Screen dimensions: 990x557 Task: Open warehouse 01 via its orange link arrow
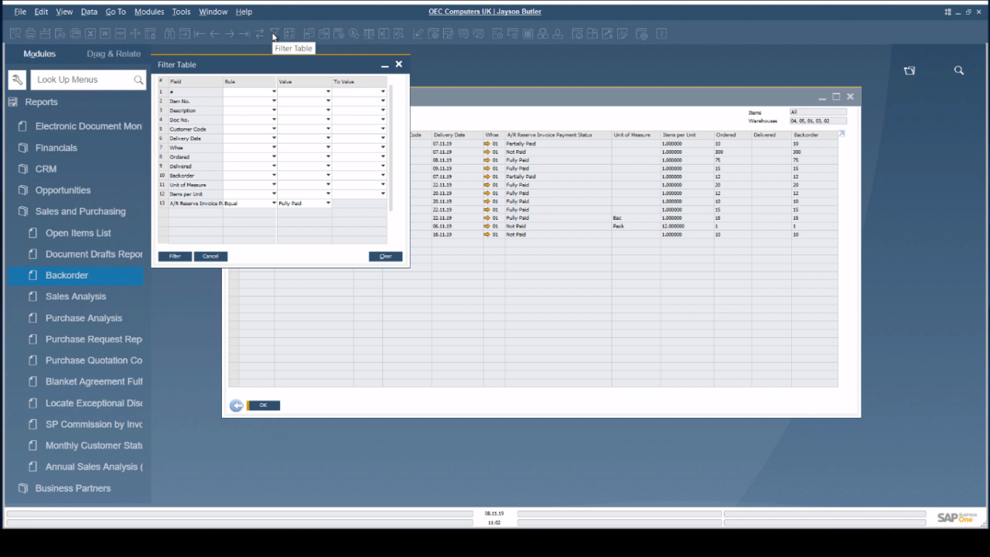(x=486, y=143)
